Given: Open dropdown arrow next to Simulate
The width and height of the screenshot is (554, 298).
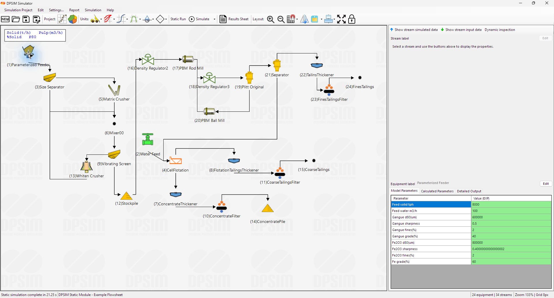Looking at the screenshot, I should pos(214,19).
